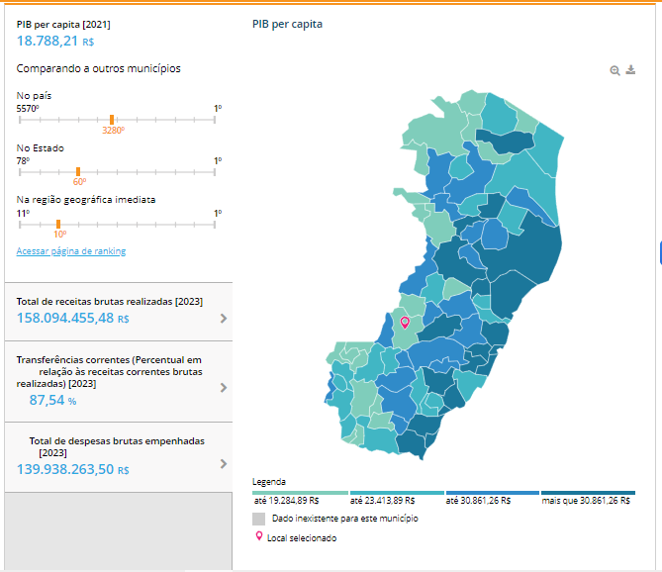Click the blue side tab at right edge
662x572 pixels.
(659, 253)
